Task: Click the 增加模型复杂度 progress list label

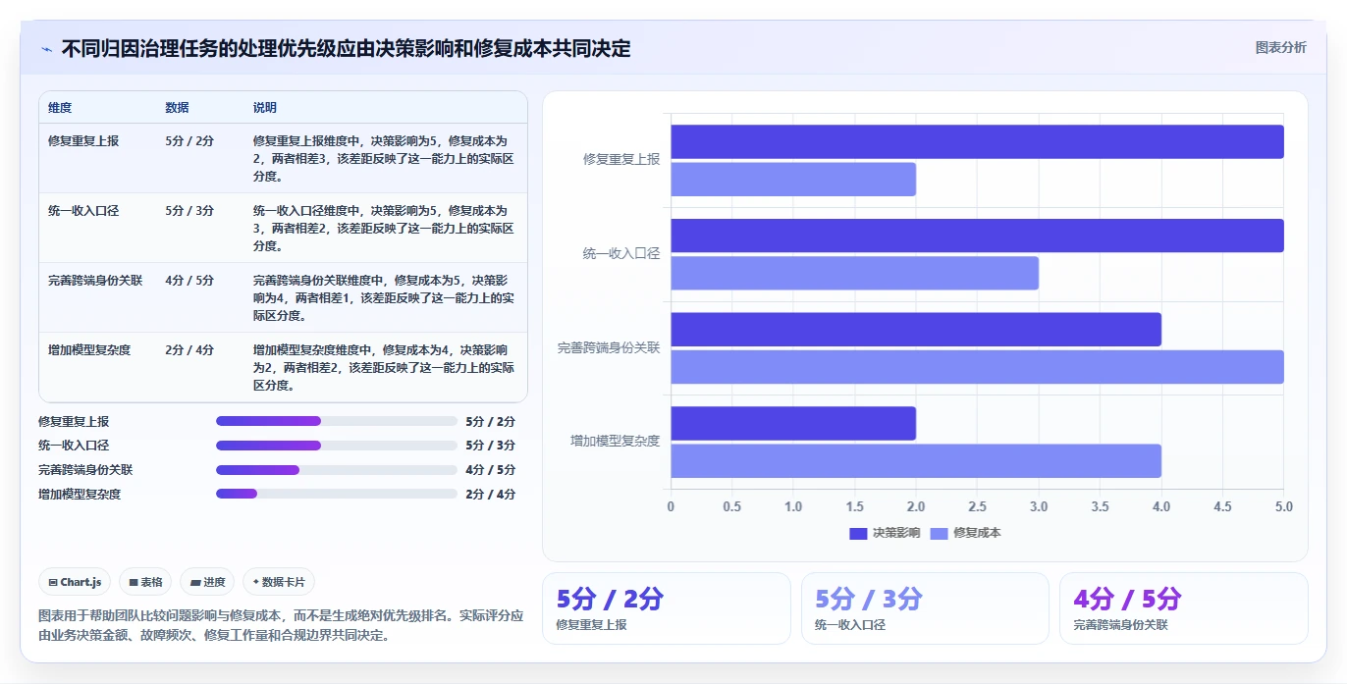Action: point(80,494)
